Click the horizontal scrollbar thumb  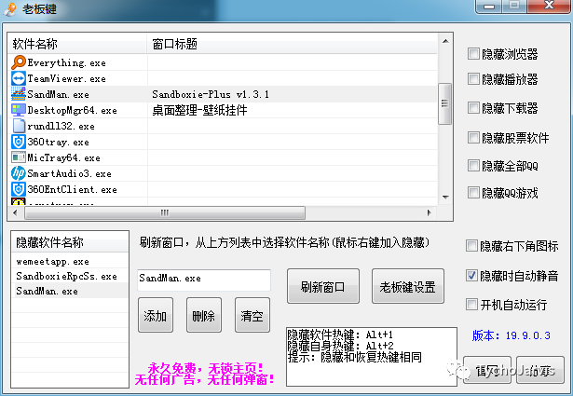[165, 212]
